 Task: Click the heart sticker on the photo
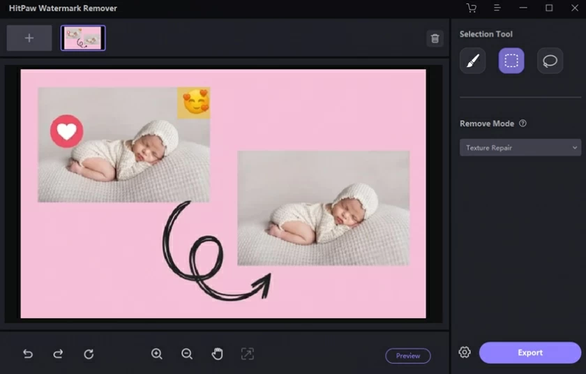(x=67, y=131)
